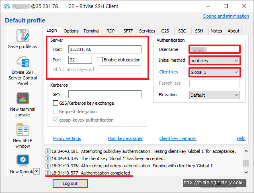Click info icon of Authentication completed entry
The width and height of the screenshot is (254, 193).
coord(47,173)
